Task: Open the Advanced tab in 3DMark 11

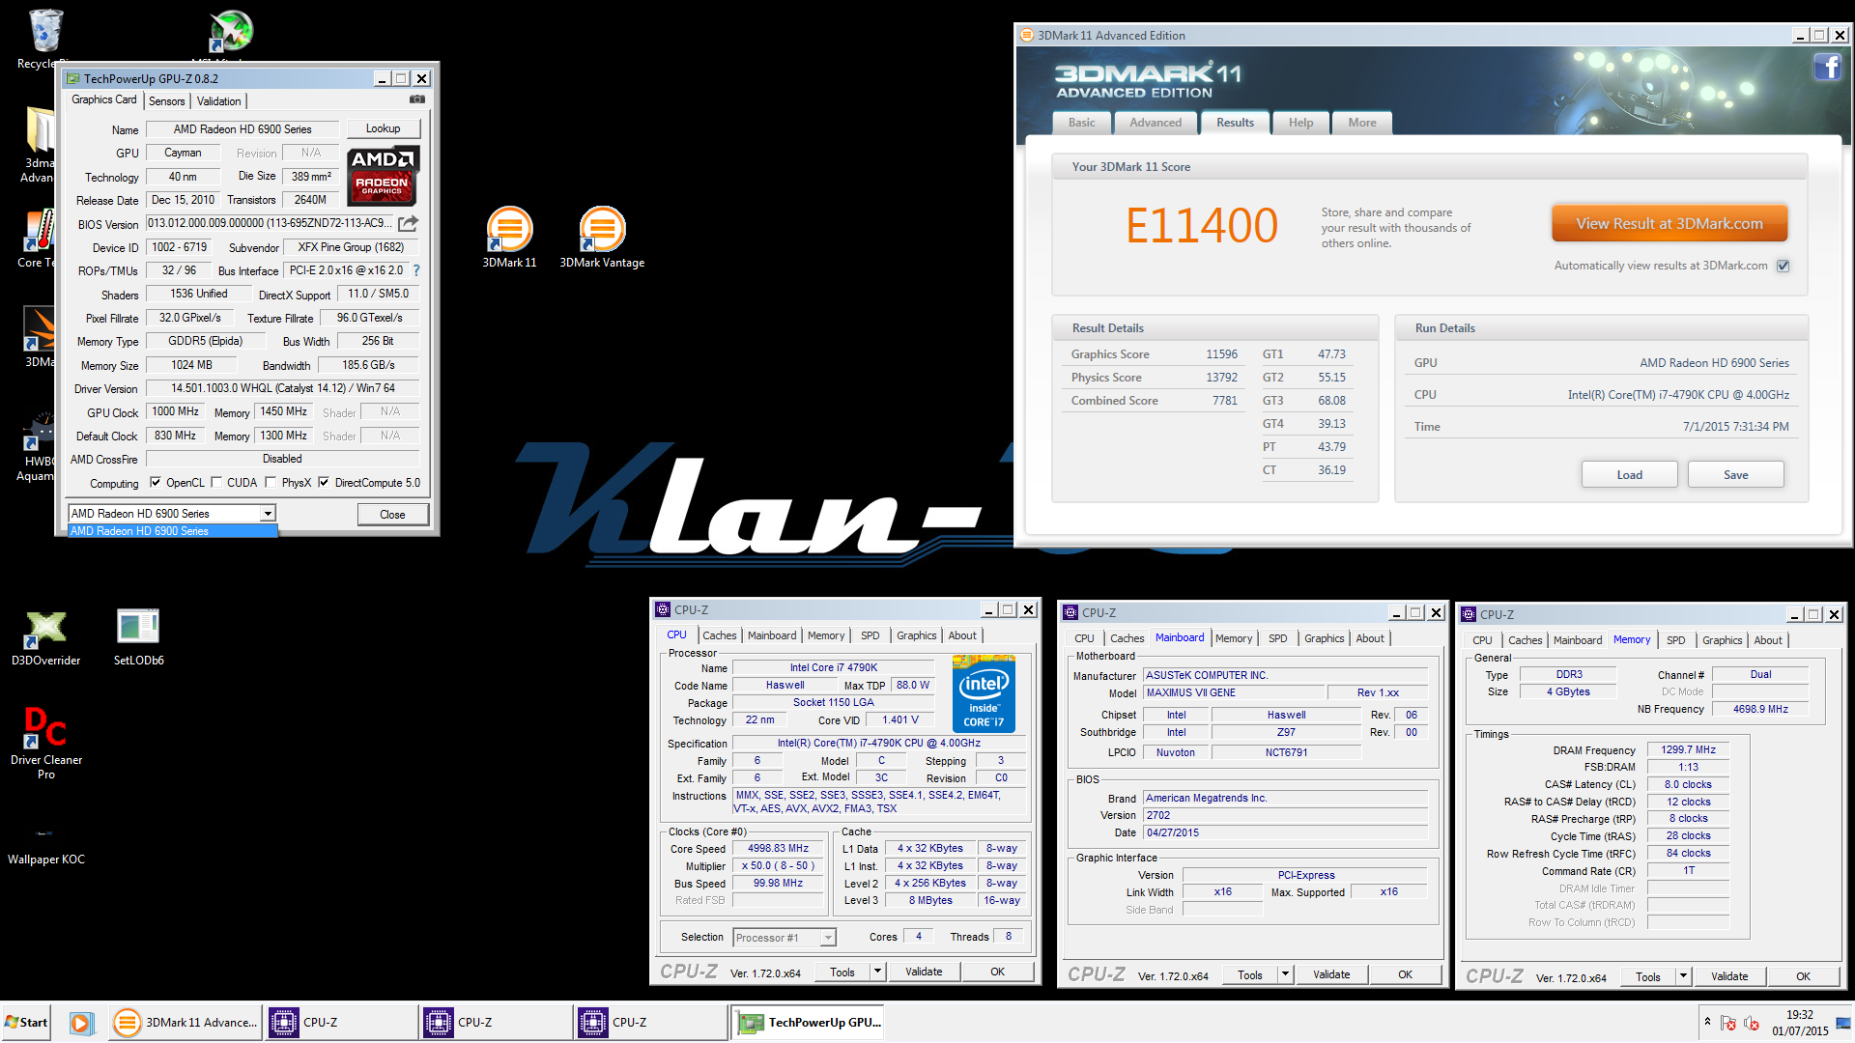Action: [1156, 123]
